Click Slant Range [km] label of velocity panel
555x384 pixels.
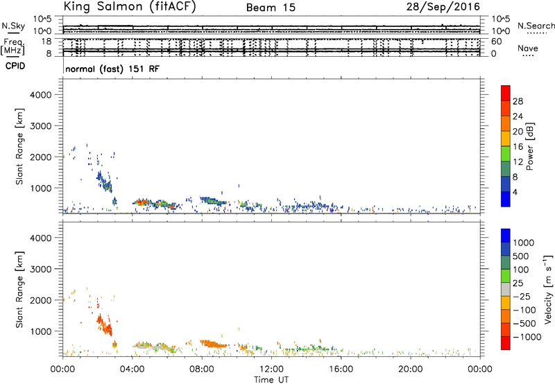(19, 290)
